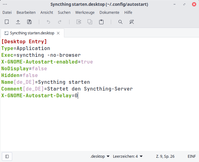Open the Leerzeichen: 4 tab width dropdown
Image resolution: width=199 pixels, height=162 pixels.
(x=128, y=156)
